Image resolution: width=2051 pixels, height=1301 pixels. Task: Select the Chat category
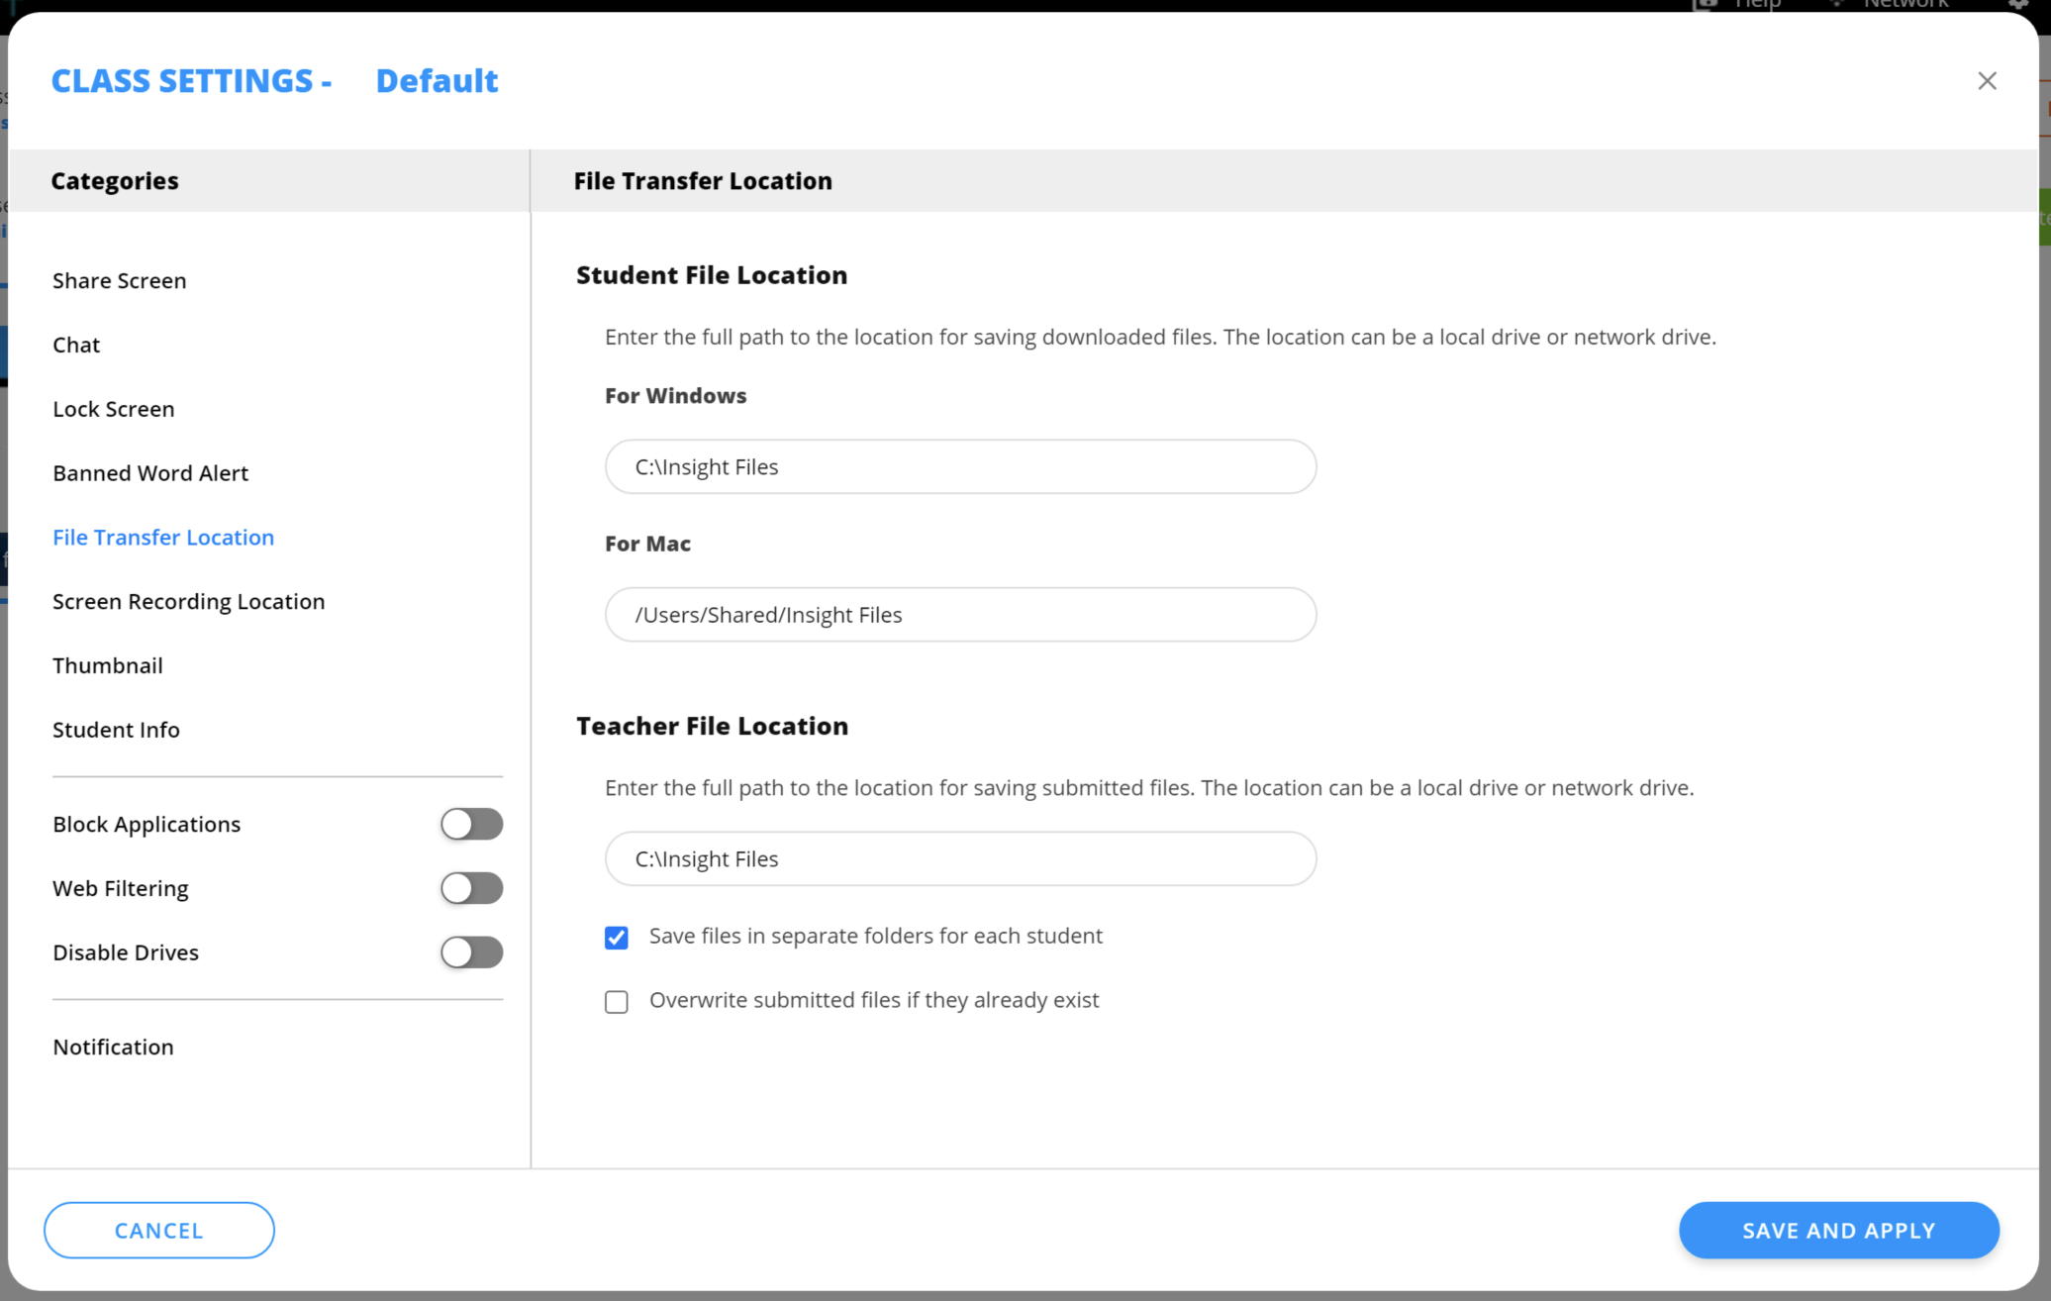pos(76,346)
